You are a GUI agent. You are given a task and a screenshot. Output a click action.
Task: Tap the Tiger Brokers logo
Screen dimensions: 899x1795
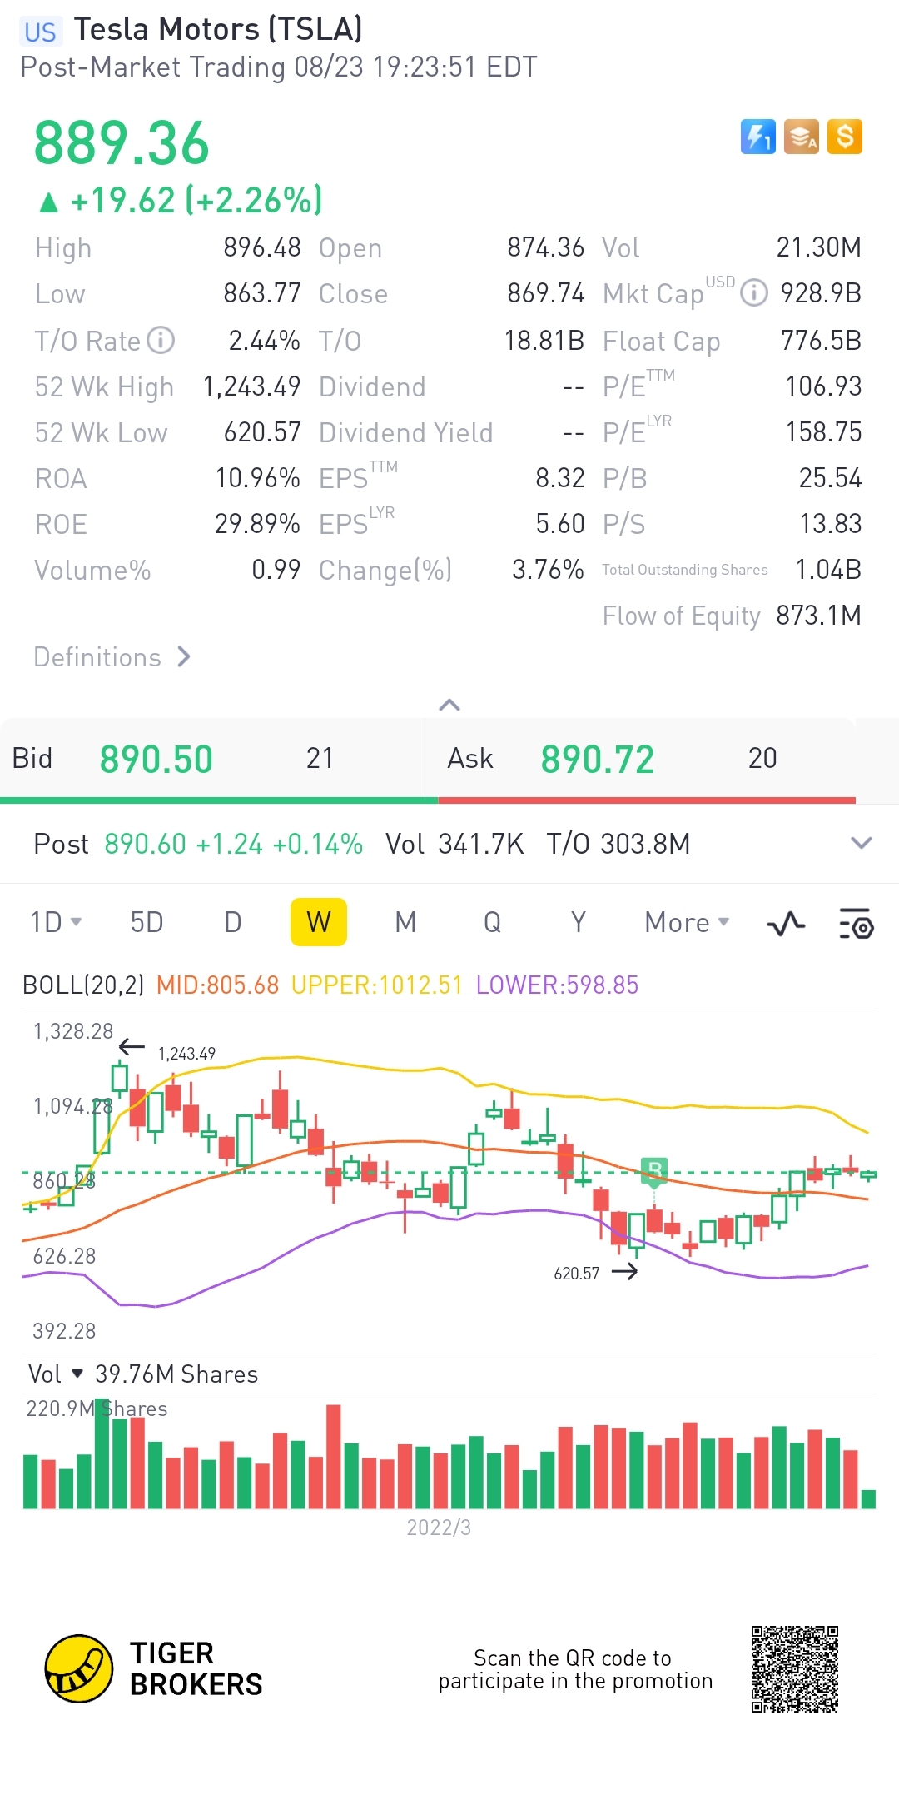[x=154, y=1668]
